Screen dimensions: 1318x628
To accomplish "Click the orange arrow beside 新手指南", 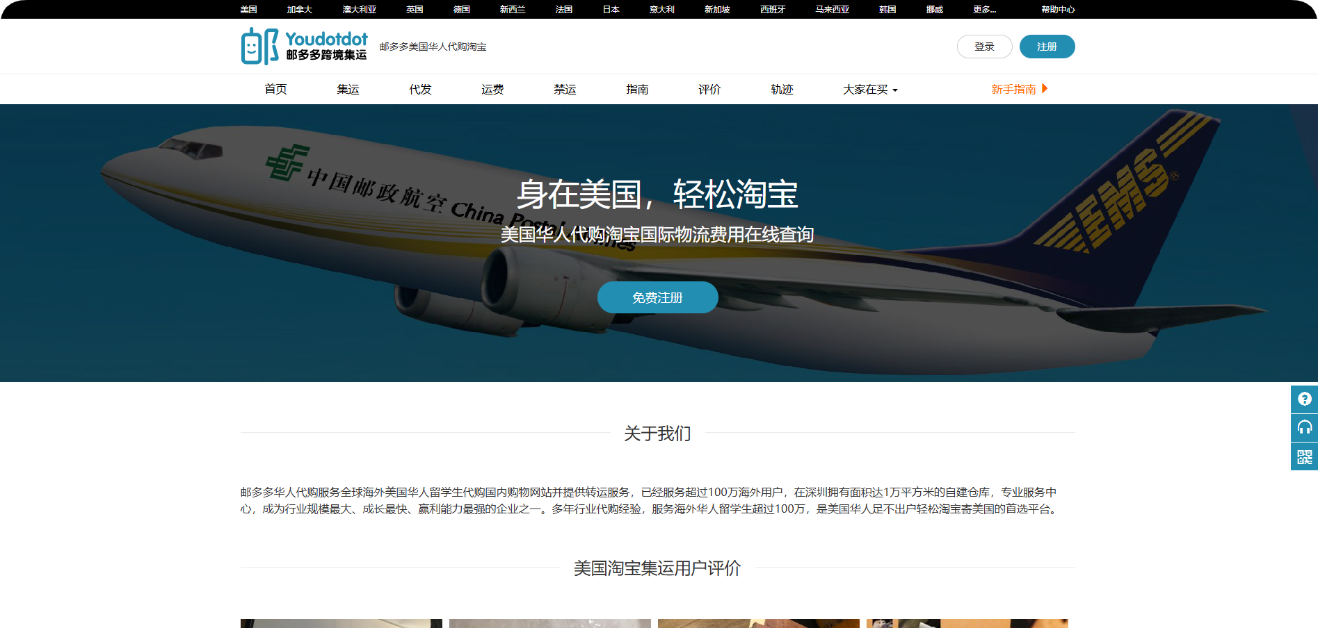I will (x=1045, y=89).
